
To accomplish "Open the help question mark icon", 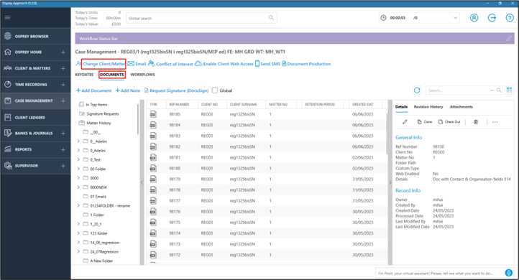I will coord(510,18).
